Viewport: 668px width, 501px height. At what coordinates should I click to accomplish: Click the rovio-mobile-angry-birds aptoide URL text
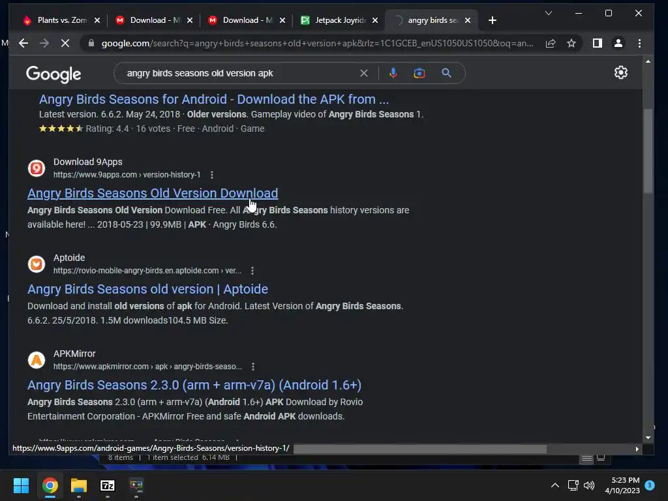pyautogui.click(x=147, y=271)
